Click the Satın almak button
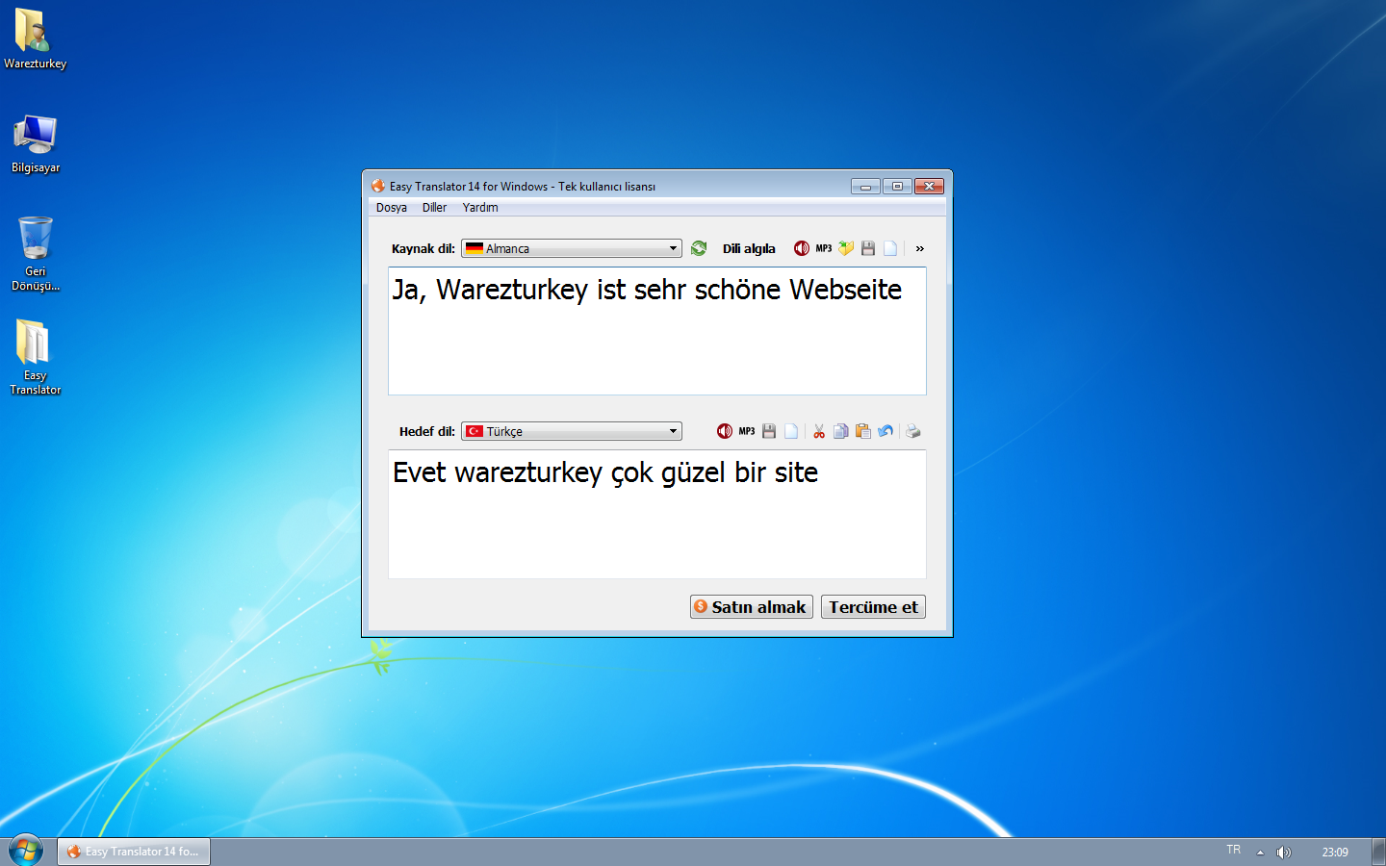This screenshot has height=866, width=1386. click(752, 607)
